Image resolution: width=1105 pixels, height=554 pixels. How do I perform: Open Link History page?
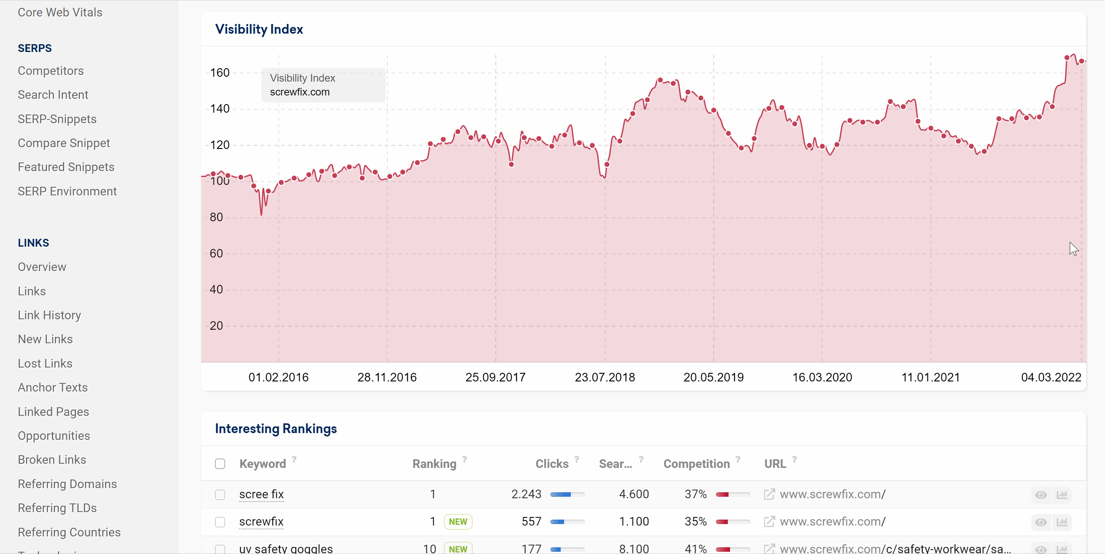click(49, 315)
